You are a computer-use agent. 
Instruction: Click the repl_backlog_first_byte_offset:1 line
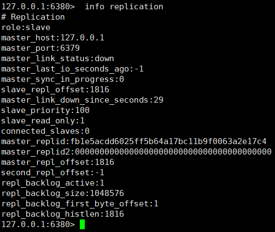(x=80, y=204)
